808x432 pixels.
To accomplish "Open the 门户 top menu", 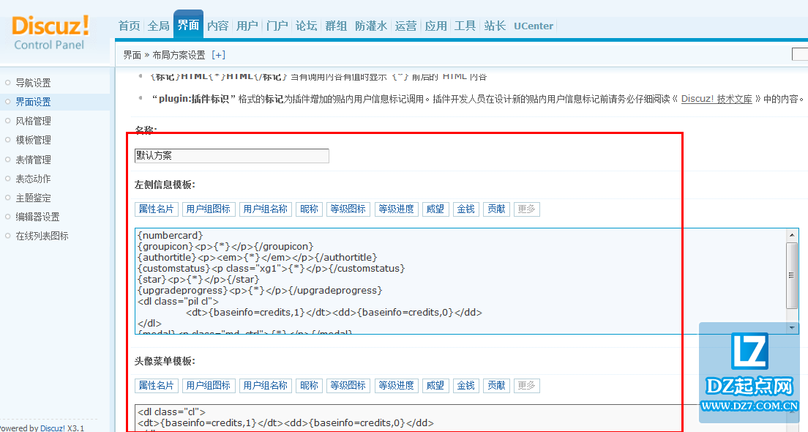I will (277, 26).
